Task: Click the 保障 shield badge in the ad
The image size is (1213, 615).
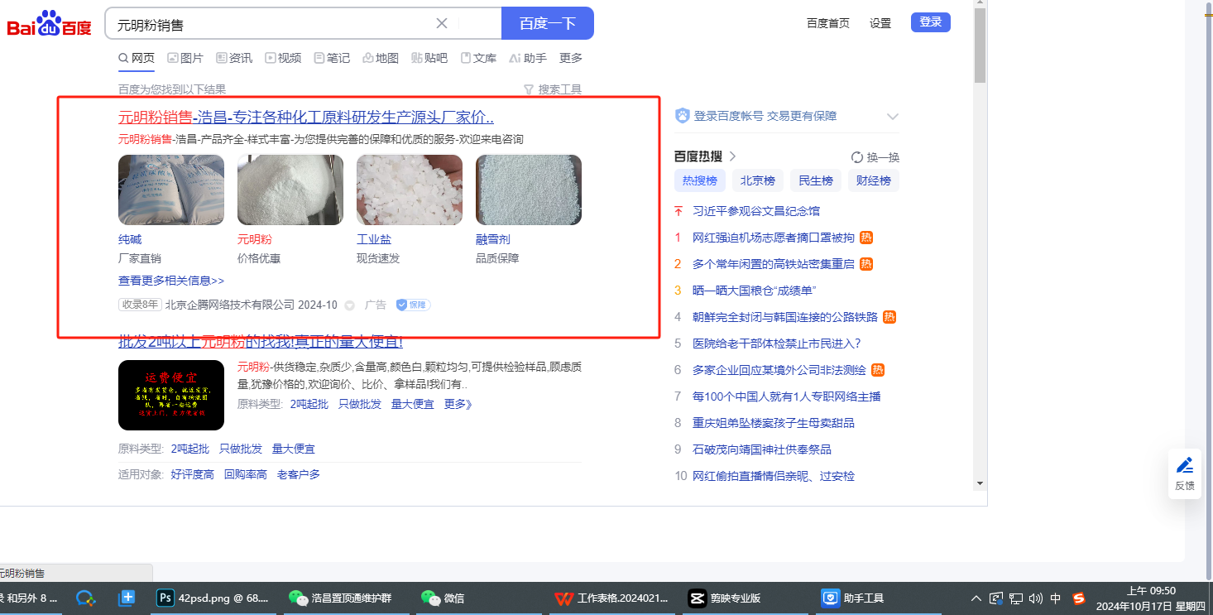Action: click(x=413, y=305)
